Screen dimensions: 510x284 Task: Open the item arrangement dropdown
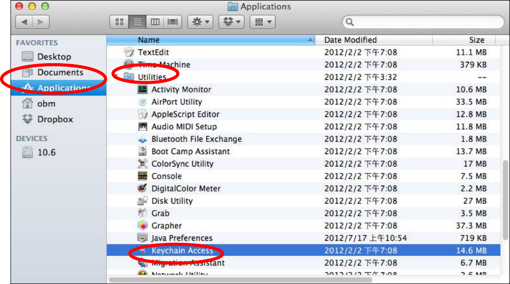(x=263, y=22)
